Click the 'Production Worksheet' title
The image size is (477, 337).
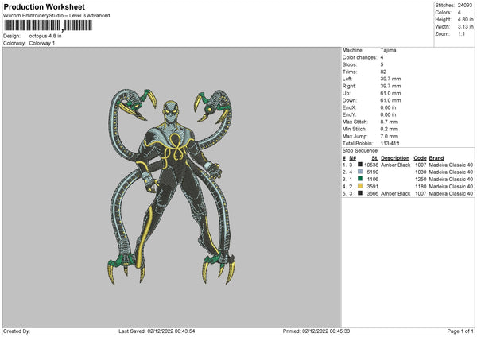44,6
